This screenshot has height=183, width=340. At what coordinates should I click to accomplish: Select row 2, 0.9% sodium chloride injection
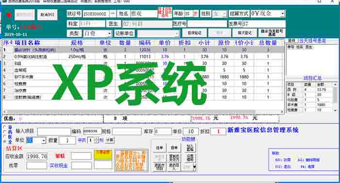[x=143, y=57]
